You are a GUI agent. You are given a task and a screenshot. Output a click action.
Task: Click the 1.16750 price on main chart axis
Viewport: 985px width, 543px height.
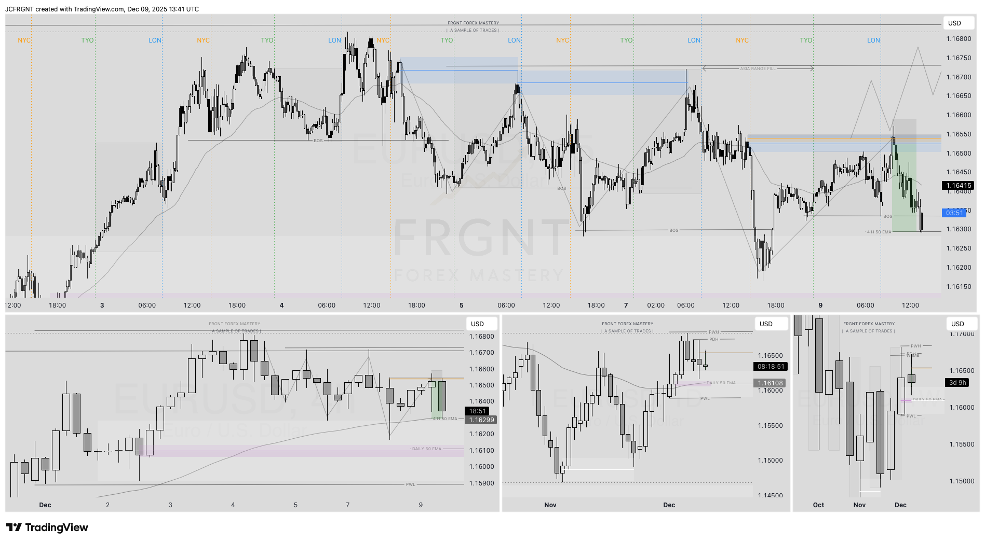[959, 58]
